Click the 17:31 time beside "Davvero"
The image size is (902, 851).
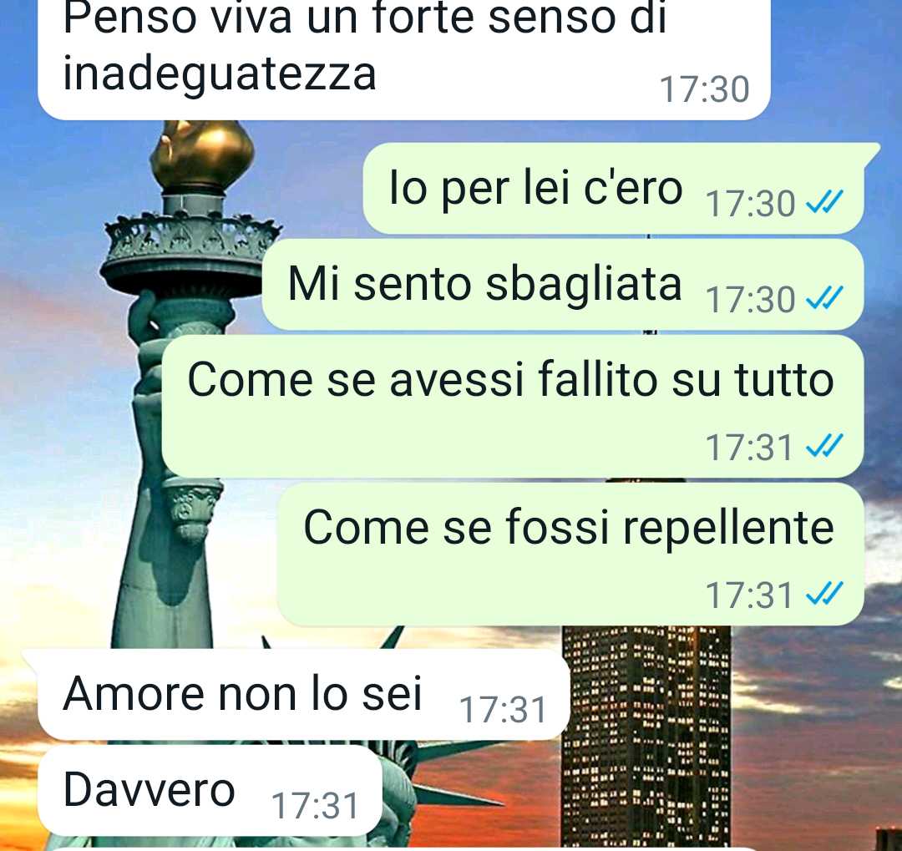(315, 806)
